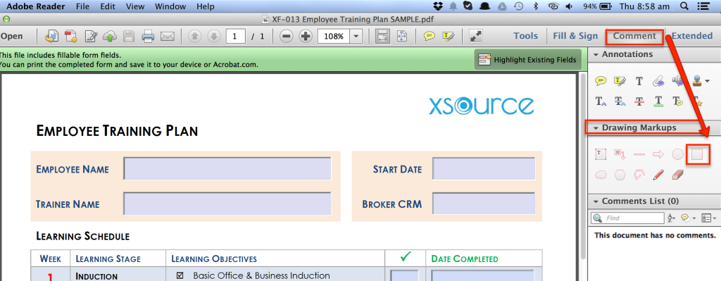
Task: Zoom in using the plus button
Action: point(306,37)
